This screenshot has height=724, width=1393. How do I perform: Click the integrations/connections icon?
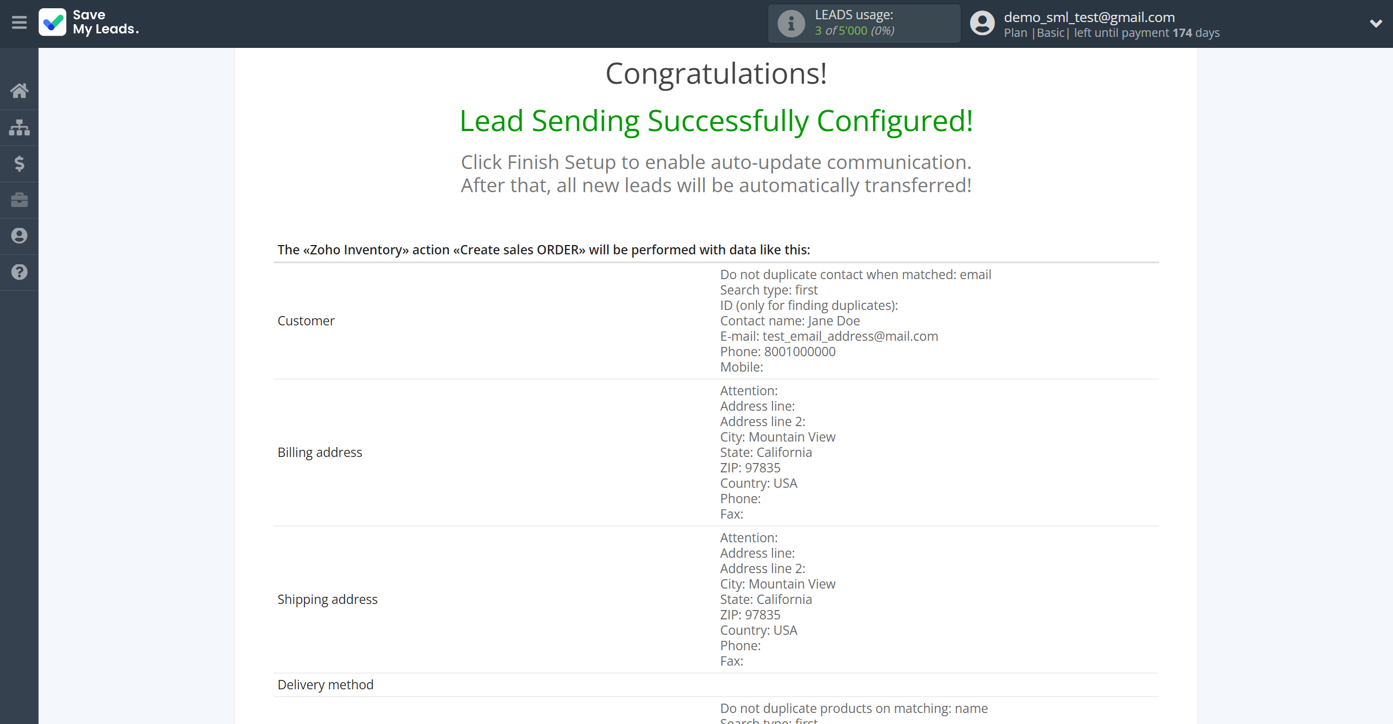[19, 127]
